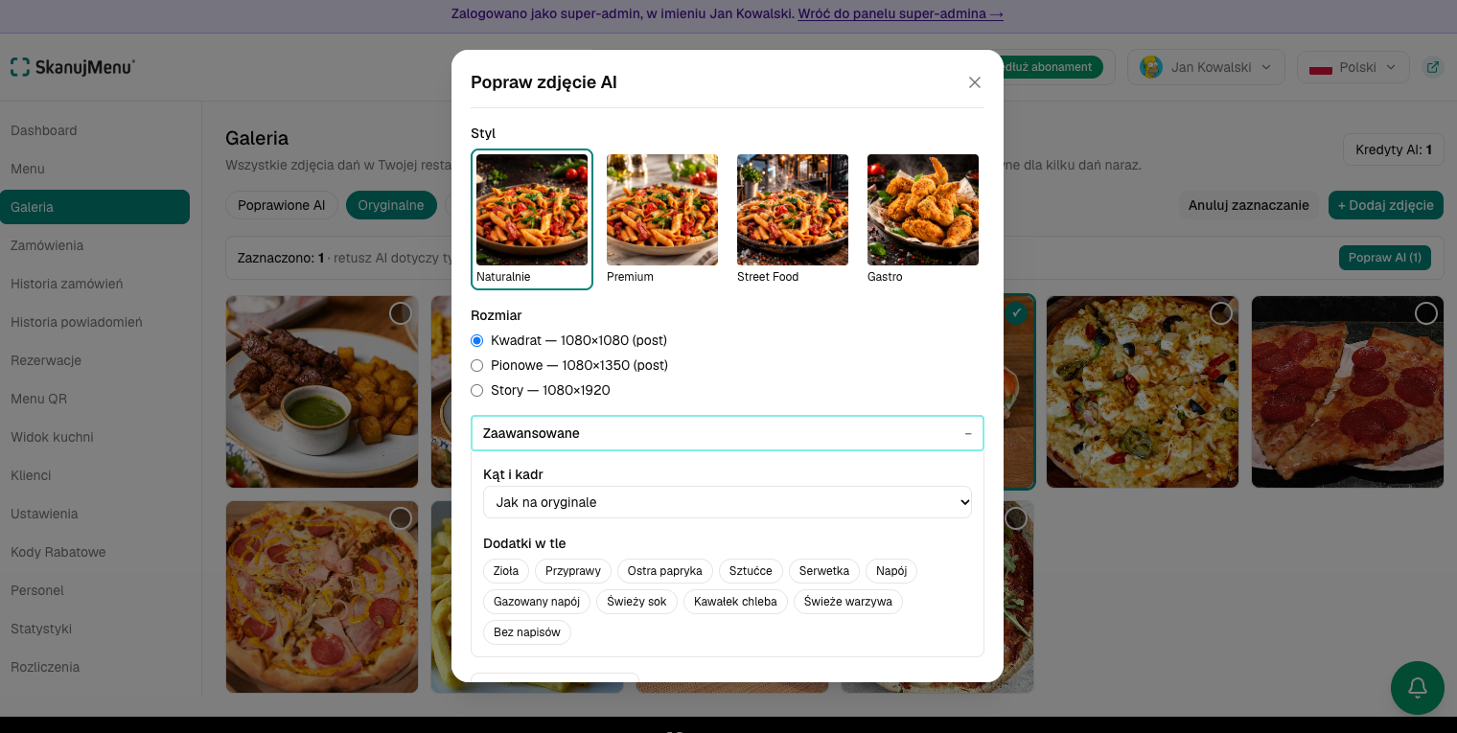
Task: Collapse the Zaawansowane section
Action: pyautogui.click(x=728, y=433)
